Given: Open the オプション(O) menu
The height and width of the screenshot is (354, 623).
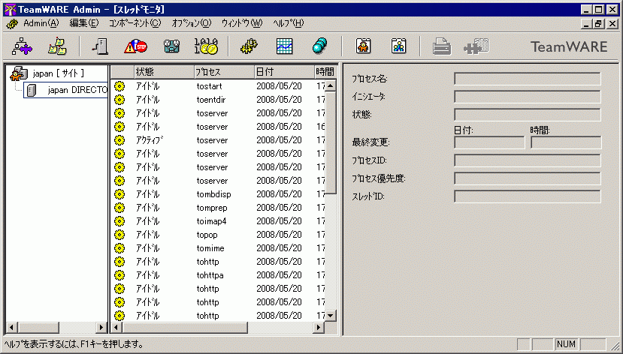Looking at the screenshot, I should pyautogui.click(x=192, y=23).
